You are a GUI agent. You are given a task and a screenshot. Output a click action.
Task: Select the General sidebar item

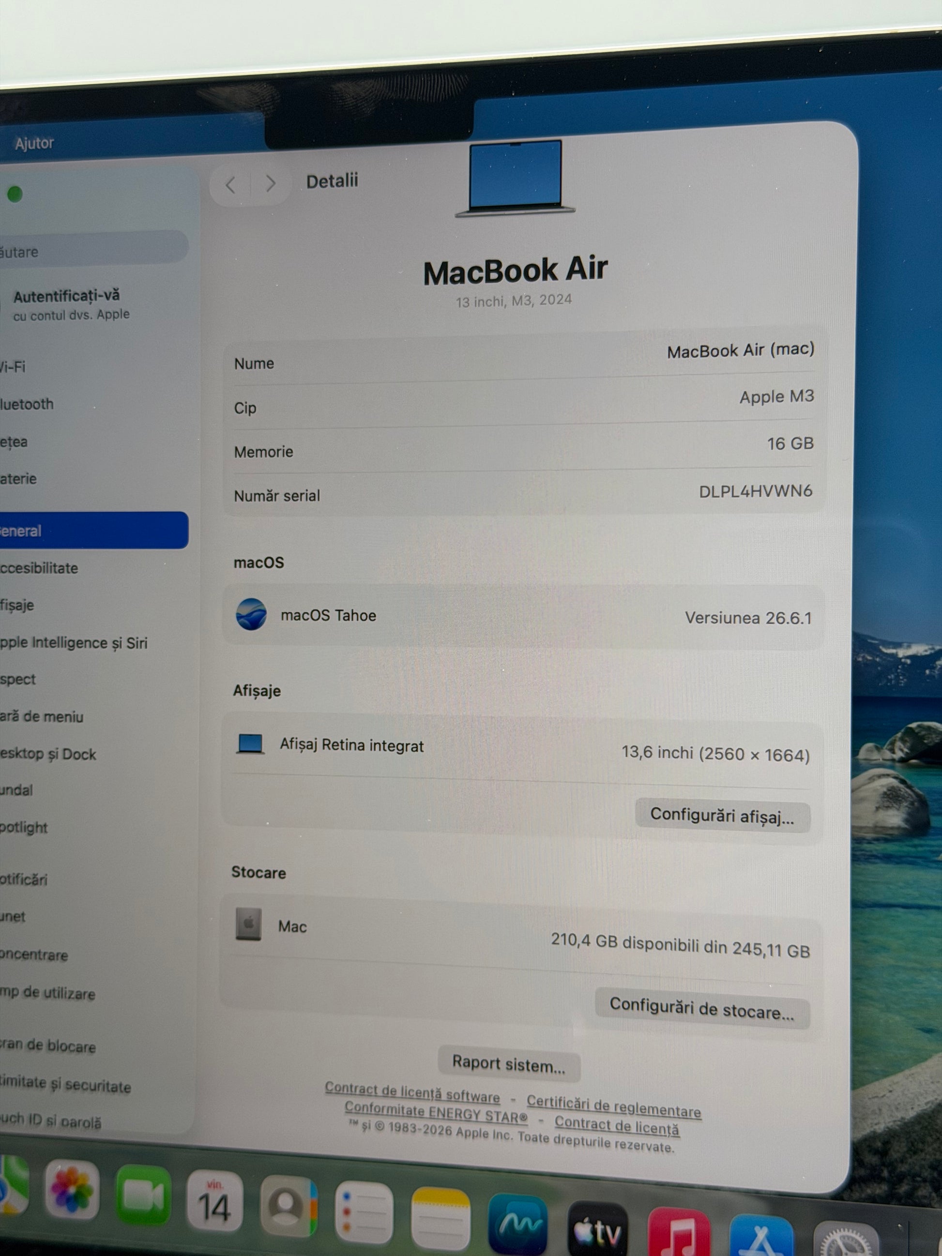point(94,530)
